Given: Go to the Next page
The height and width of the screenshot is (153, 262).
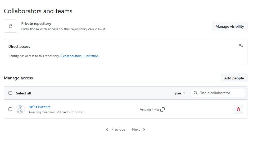Looking at the screenshot, I should (x=138, y=129).
